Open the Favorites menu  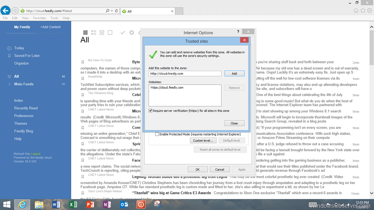39,18
